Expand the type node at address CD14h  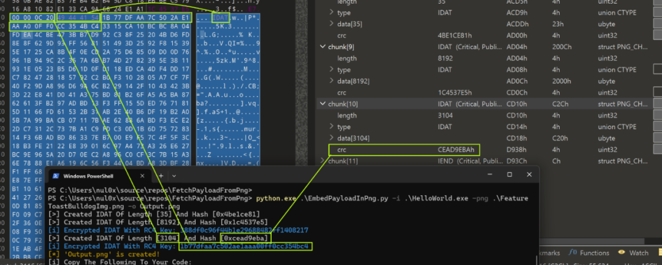pos(332,127)
